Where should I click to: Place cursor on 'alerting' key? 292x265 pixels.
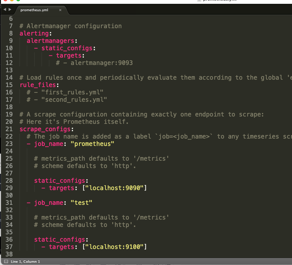pos(34,33)
